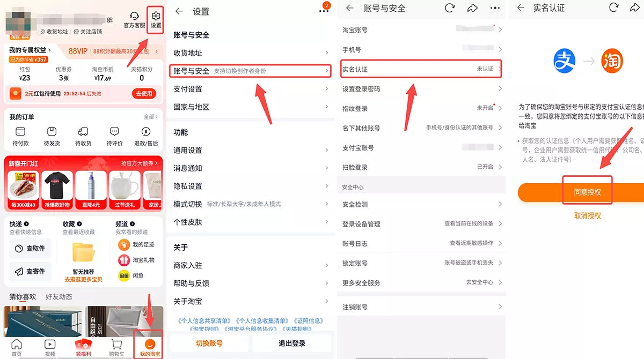Open the 闲鱼 icon
The image size is (644, 359).
(x=124, y=275)
